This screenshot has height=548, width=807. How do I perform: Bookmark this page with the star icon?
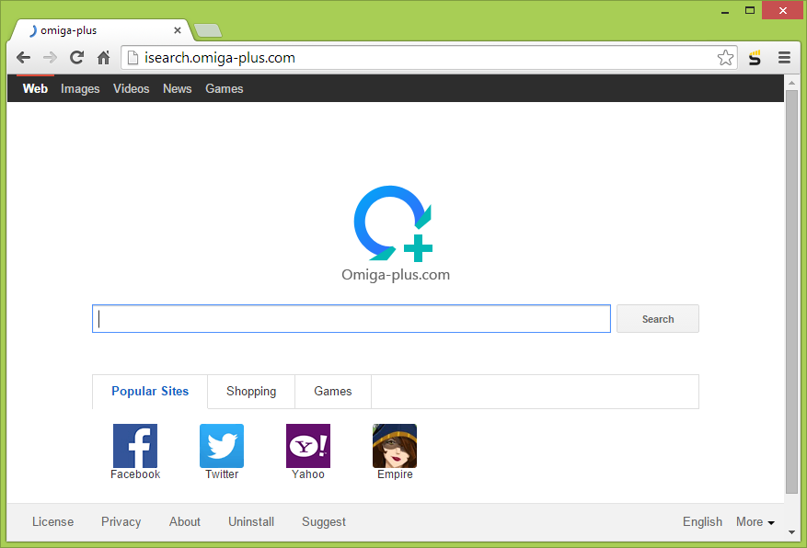tap(725, 58)
